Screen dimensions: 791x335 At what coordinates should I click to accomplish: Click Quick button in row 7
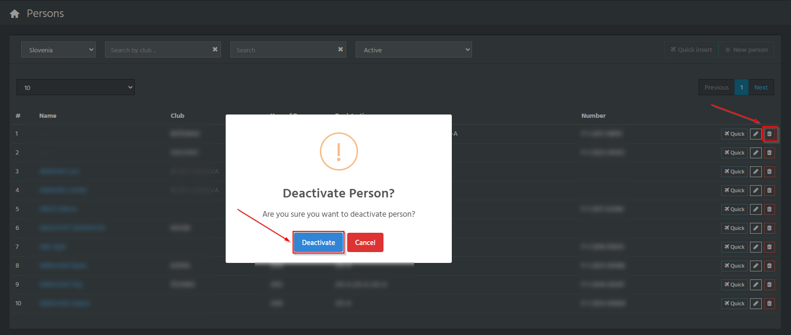(x=734, y=247)
